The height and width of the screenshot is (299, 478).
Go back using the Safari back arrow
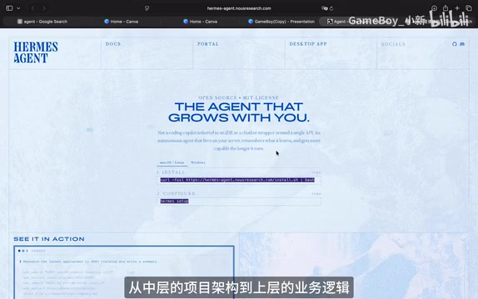[x=33, y=8]
